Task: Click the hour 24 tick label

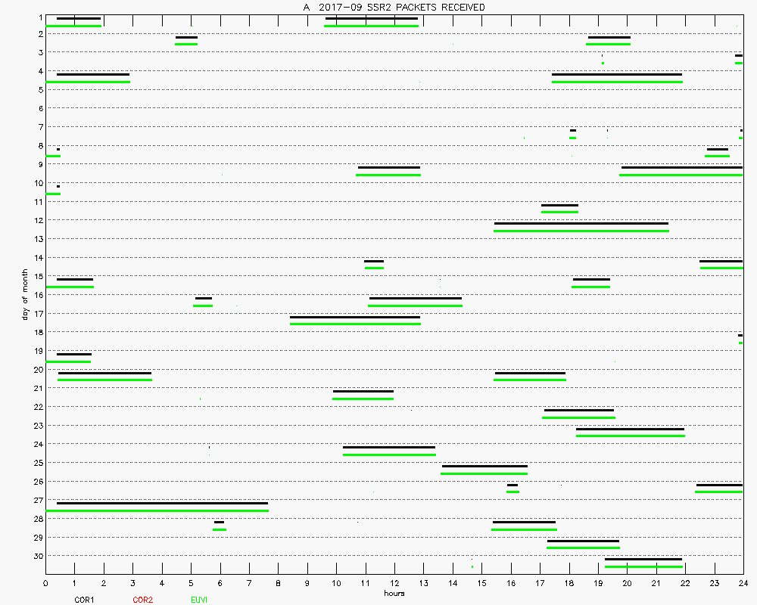Action: (x=743, y=583)
